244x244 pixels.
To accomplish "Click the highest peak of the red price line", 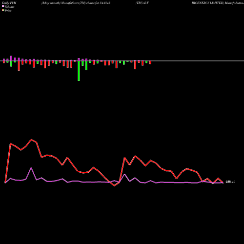I will (x=31, y=140).
